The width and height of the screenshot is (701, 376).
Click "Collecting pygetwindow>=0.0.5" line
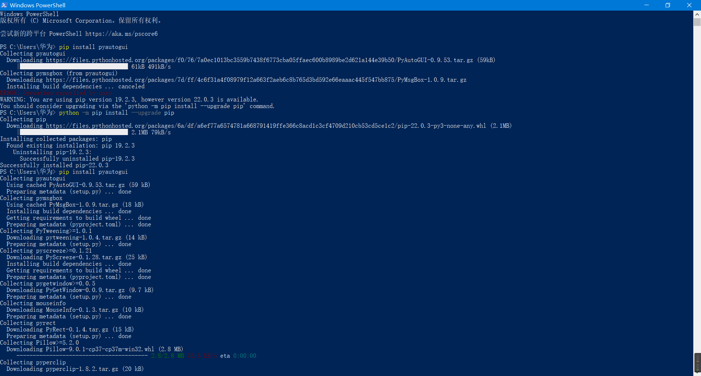click(x=47, y=284)
